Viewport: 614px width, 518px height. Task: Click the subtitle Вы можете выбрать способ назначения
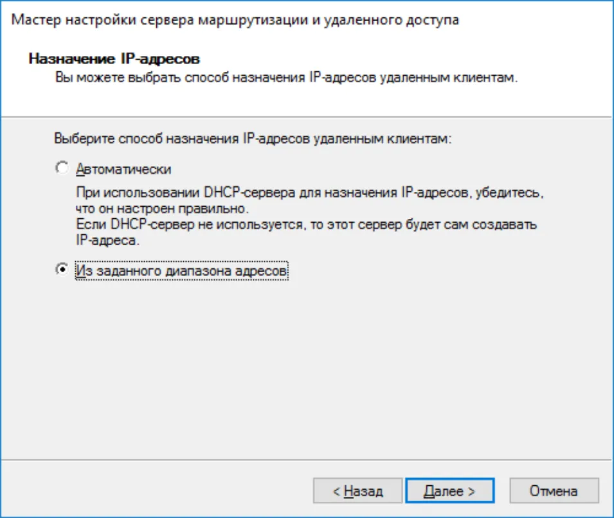coord(181,78)
